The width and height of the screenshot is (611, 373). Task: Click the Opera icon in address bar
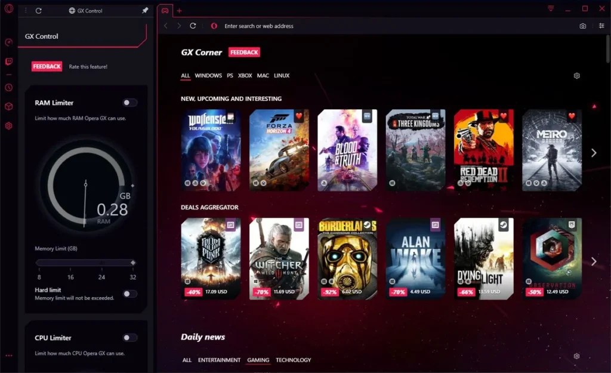[x=214, y=26]
